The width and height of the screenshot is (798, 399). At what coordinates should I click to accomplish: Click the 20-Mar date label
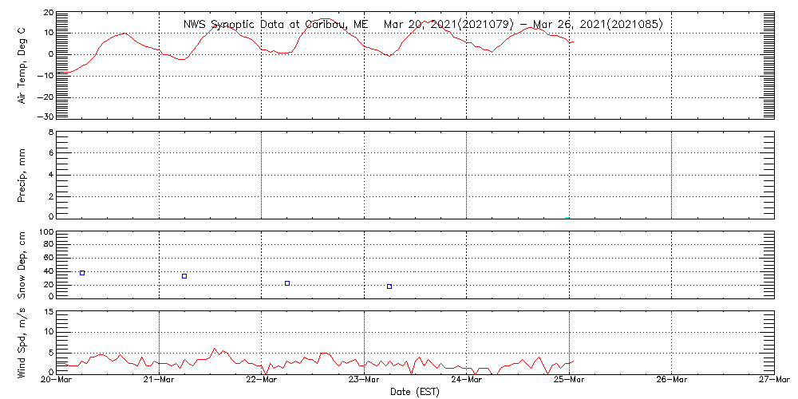coord(57,381)
